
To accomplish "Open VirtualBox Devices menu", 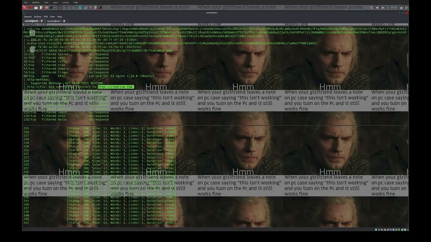I will click(66, 2).
